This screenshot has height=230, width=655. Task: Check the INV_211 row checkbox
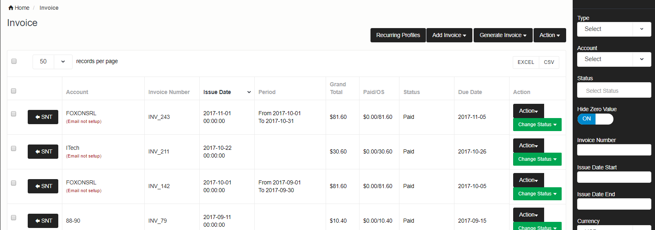13,148
